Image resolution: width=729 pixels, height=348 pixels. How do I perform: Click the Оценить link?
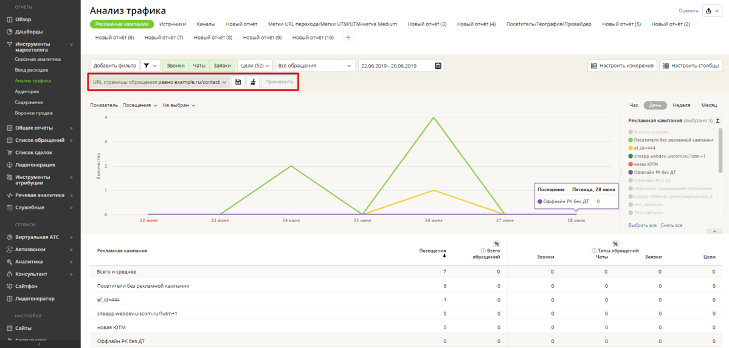tap(688, 11)
